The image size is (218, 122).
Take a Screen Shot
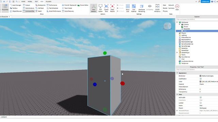pyautogui.click(x=106, y=8)
